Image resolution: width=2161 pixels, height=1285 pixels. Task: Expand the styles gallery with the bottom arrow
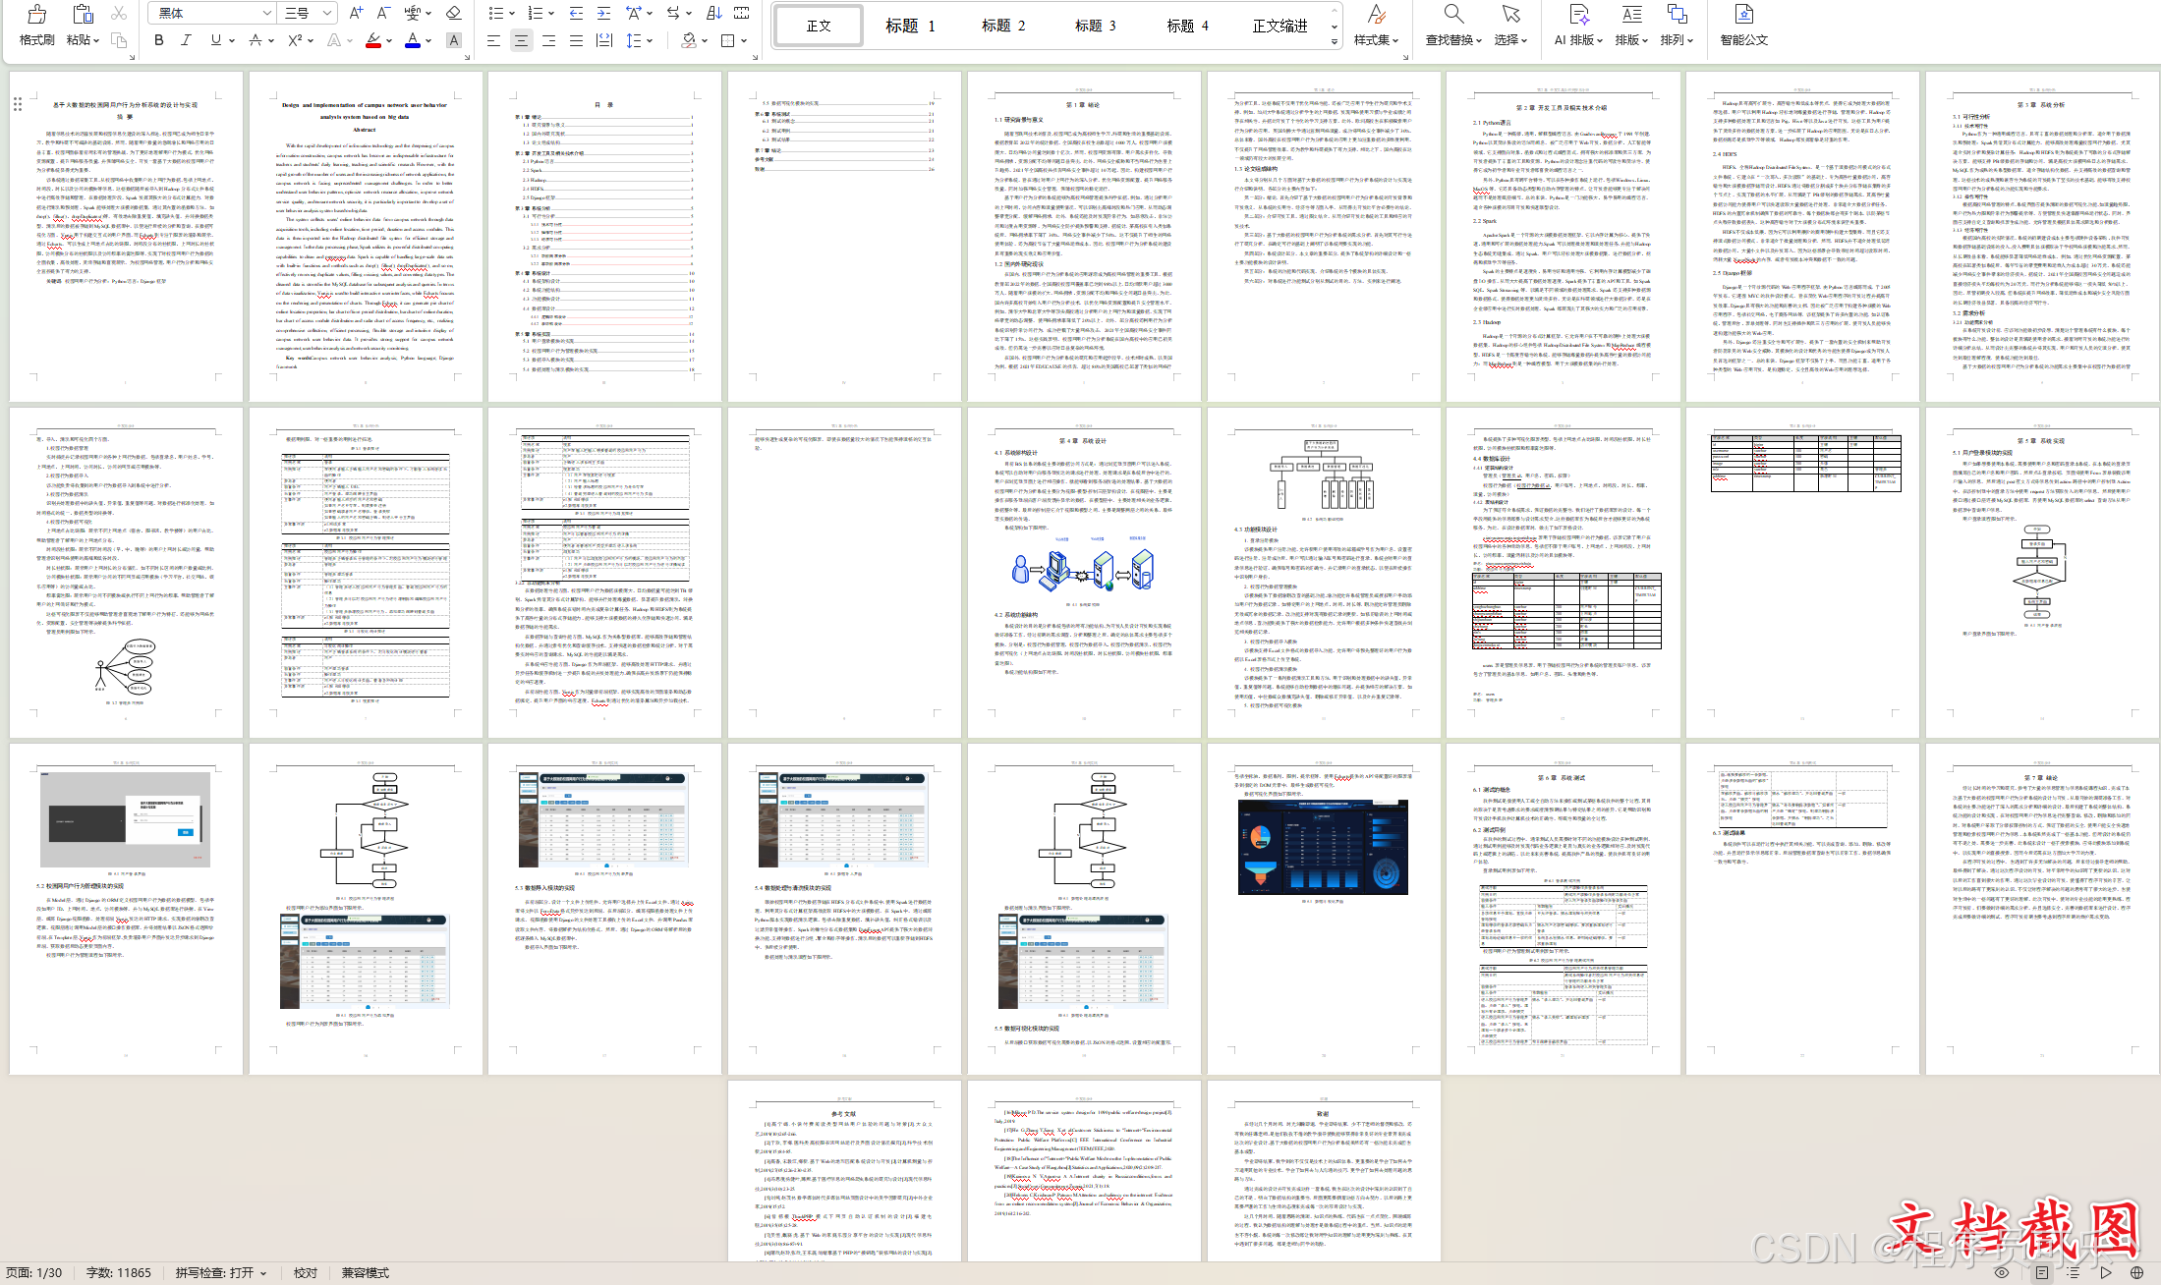pos(1335,42)
